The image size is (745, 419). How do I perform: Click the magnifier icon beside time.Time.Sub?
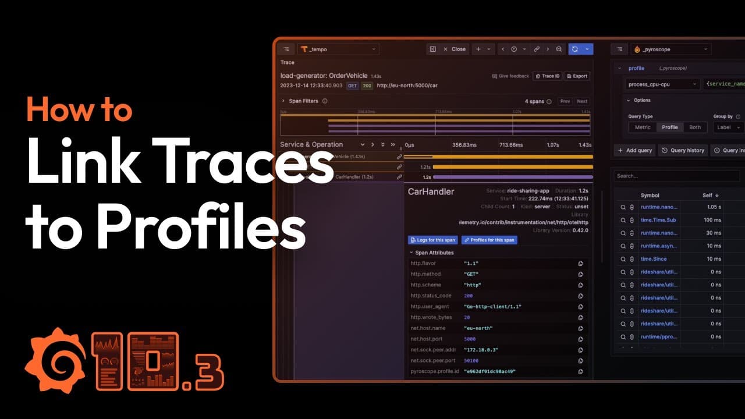623,220
